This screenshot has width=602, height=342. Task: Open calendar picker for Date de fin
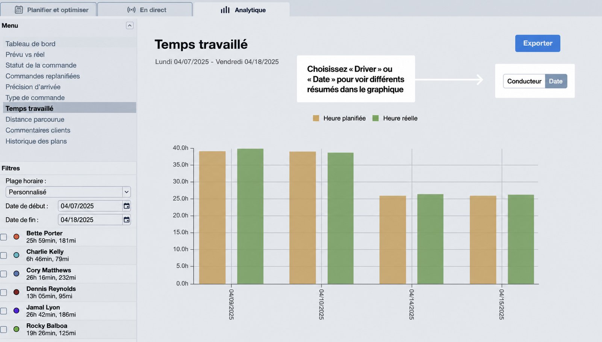pyautogui.click(x=127, y=220)
